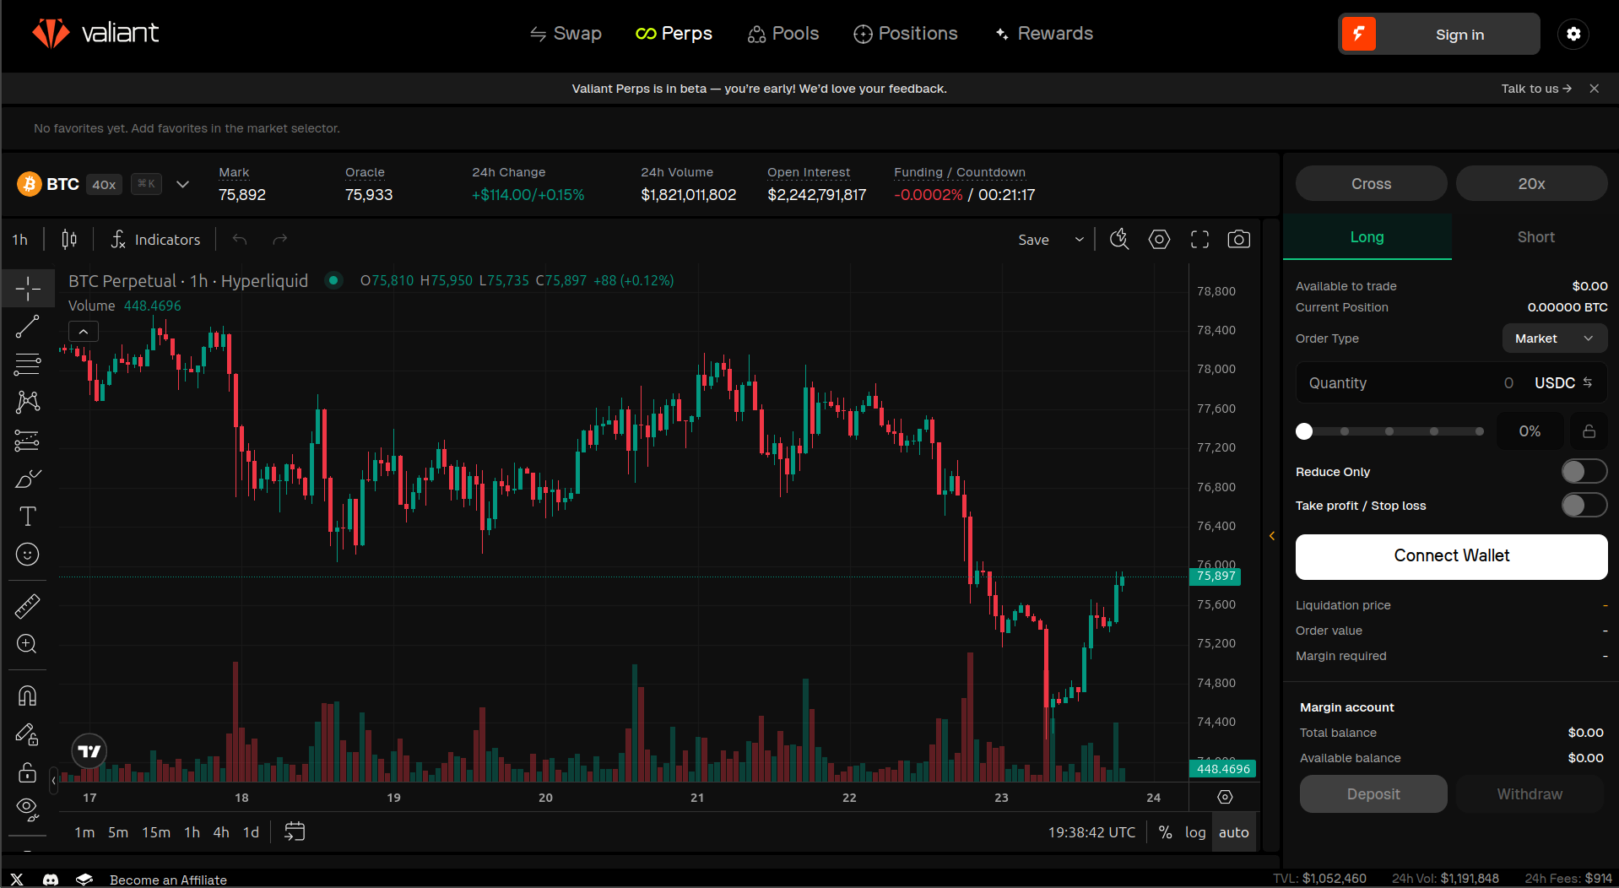Open the Pools page
1619x888 pixels.
783,34
